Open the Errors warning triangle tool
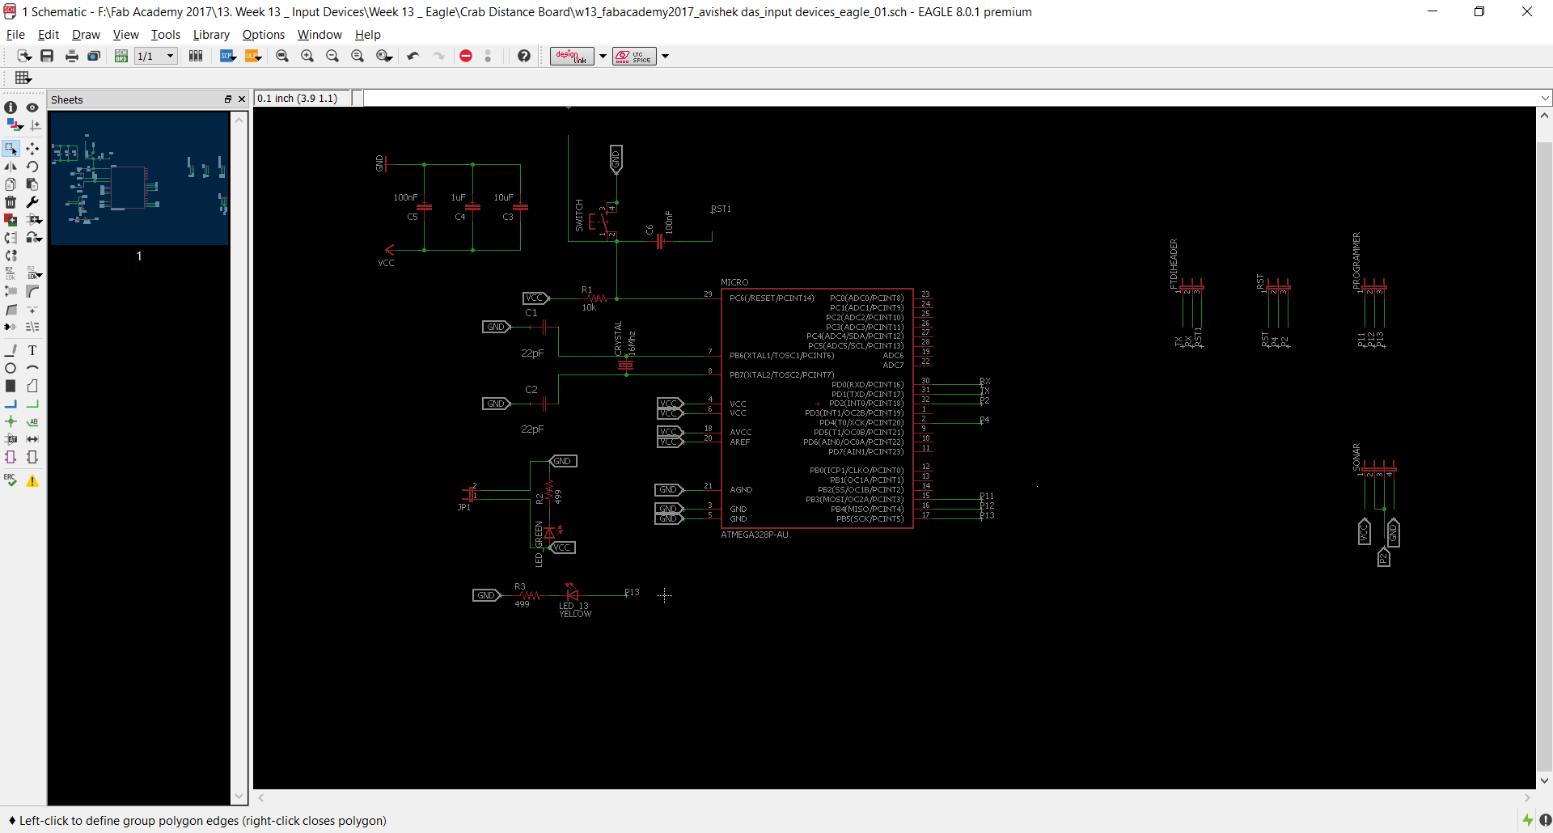Image resolution: width=1553 pixels, height=833 pixels. [32, 480]
